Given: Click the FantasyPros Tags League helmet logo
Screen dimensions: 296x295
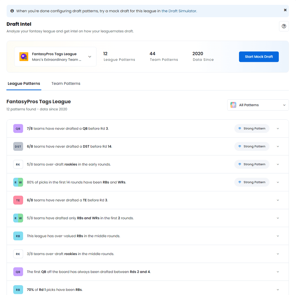Looking at the screenshot, I should pyautogui.click(x=24, y=57).
